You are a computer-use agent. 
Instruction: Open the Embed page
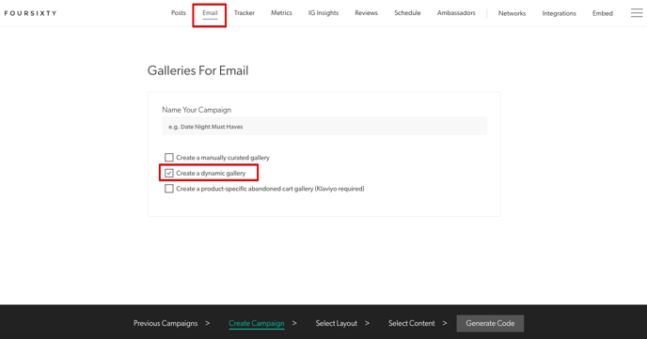(603, 13)
